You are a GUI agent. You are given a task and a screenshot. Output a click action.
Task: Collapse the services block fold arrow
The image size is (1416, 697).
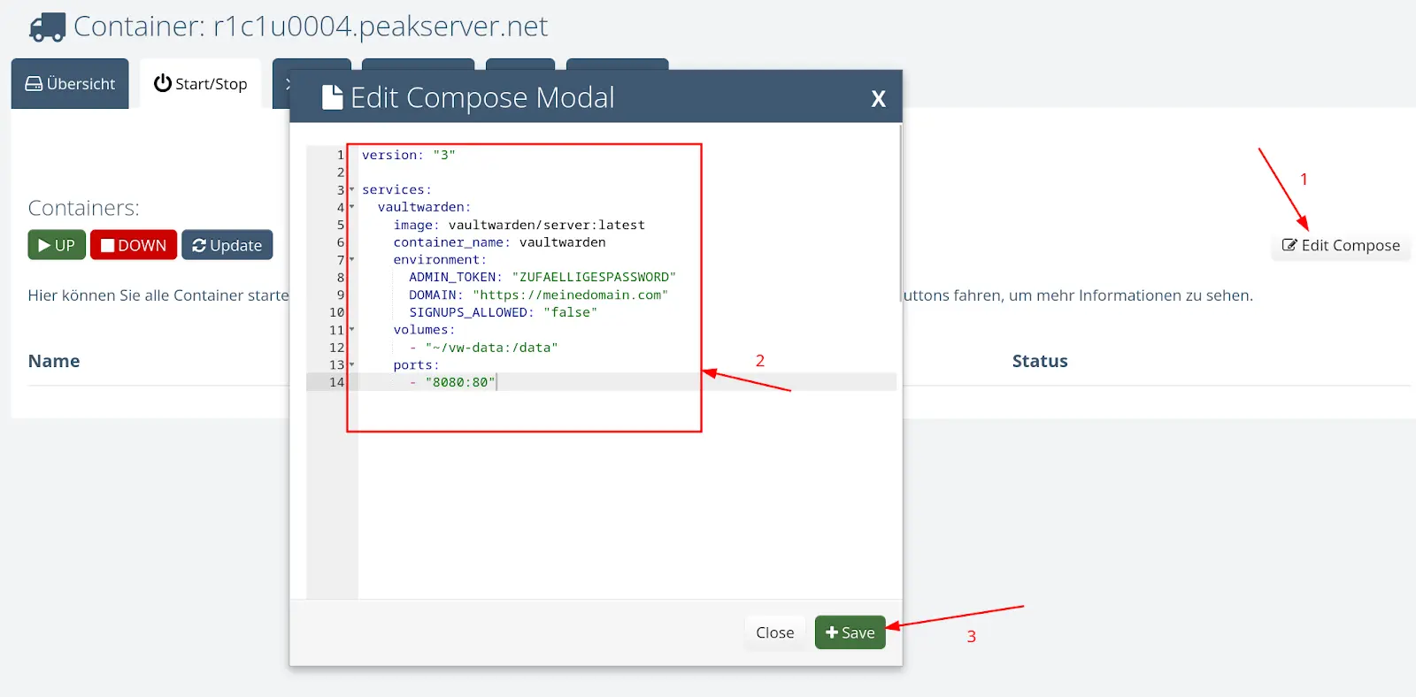click(x=351, y=189)
